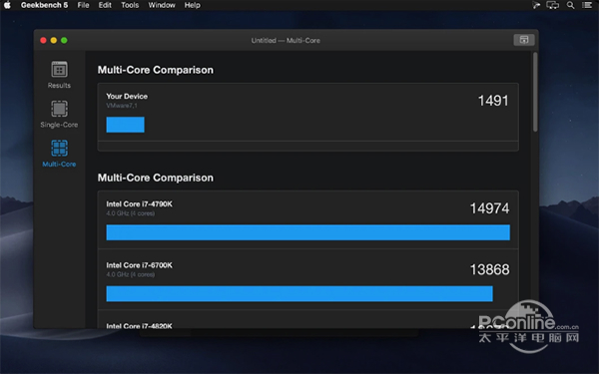Open the Geekbench 5 app menu
The image size is (599, 374).
click(x=44, y=5)
